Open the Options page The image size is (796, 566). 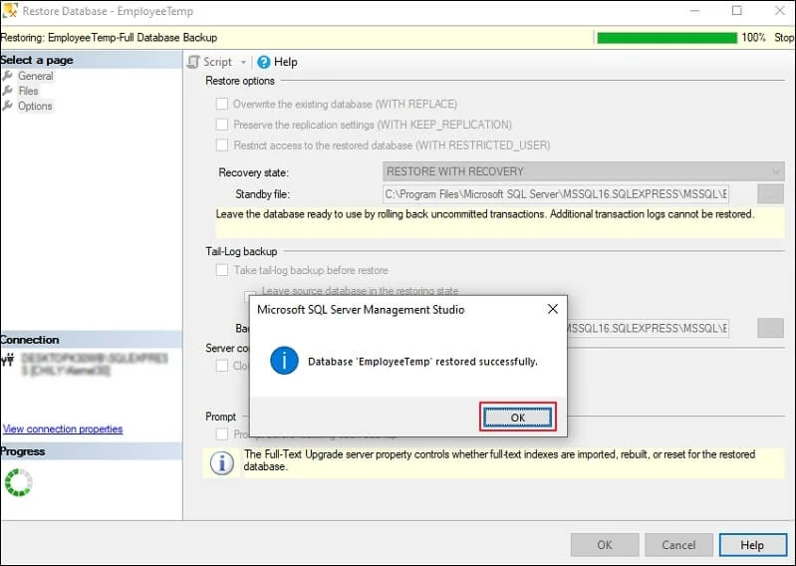point(35,106)
